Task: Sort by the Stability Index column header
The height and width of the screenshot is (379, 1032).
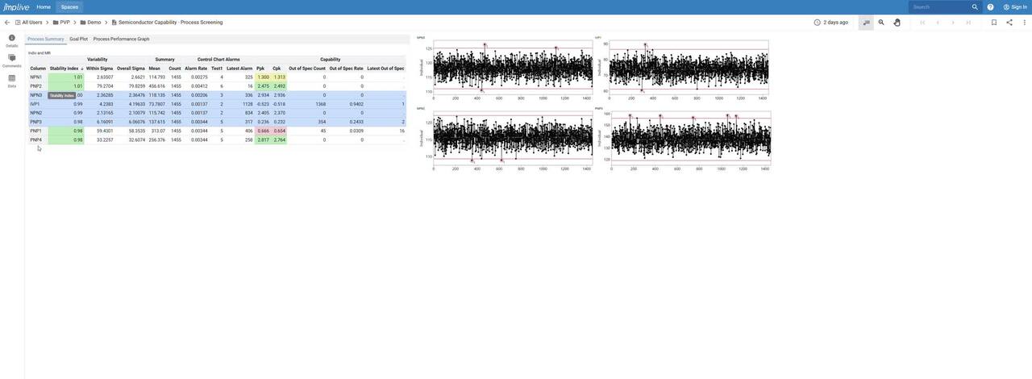Action: pyautogui.click(x=64, y=69)
